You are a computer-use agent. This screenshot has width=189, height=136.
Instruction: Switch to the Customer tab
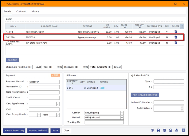click(21, 12)
